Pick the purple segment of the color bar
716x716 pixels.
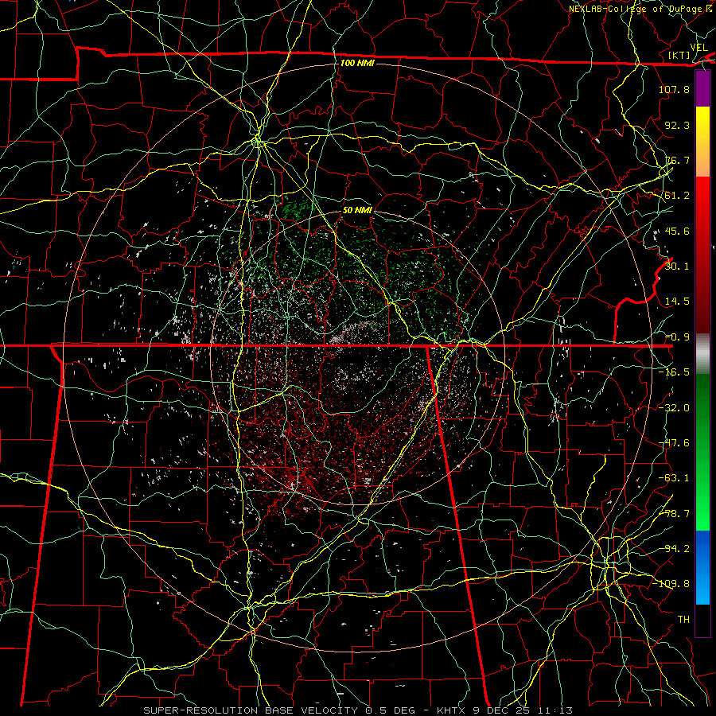click(702, 89)
